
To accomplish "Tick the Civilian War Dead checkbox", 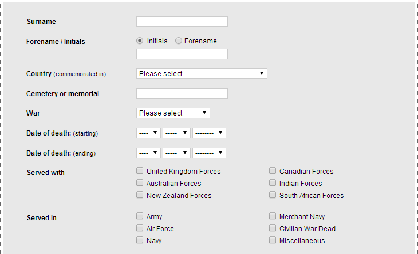I will click(273, 228).
